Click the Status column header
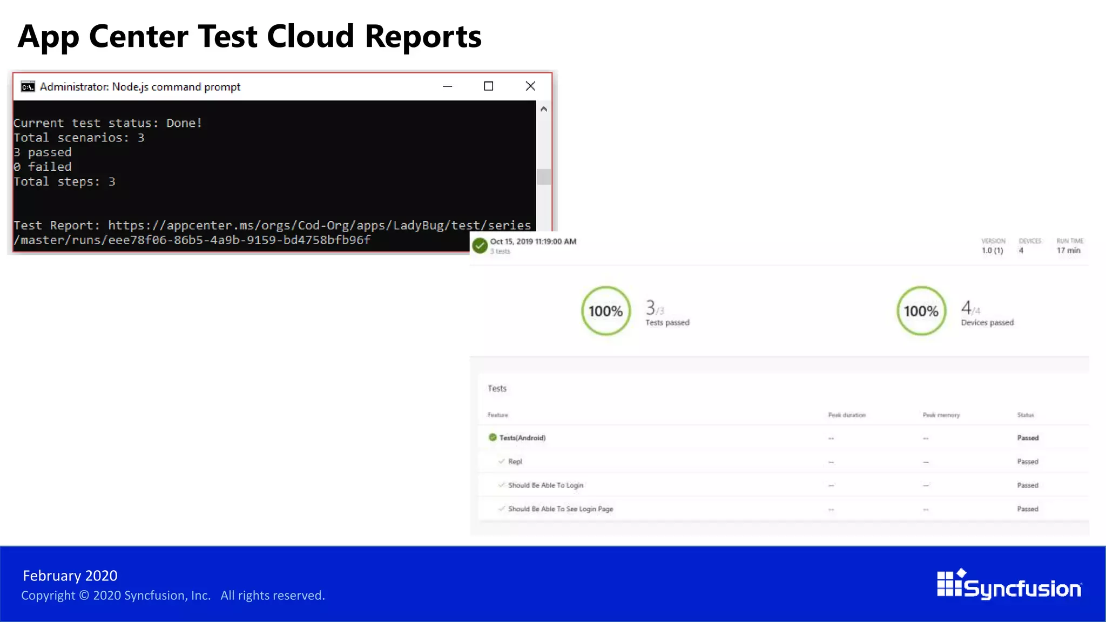The image size is (1106, 622). [x=1026, y=415]
